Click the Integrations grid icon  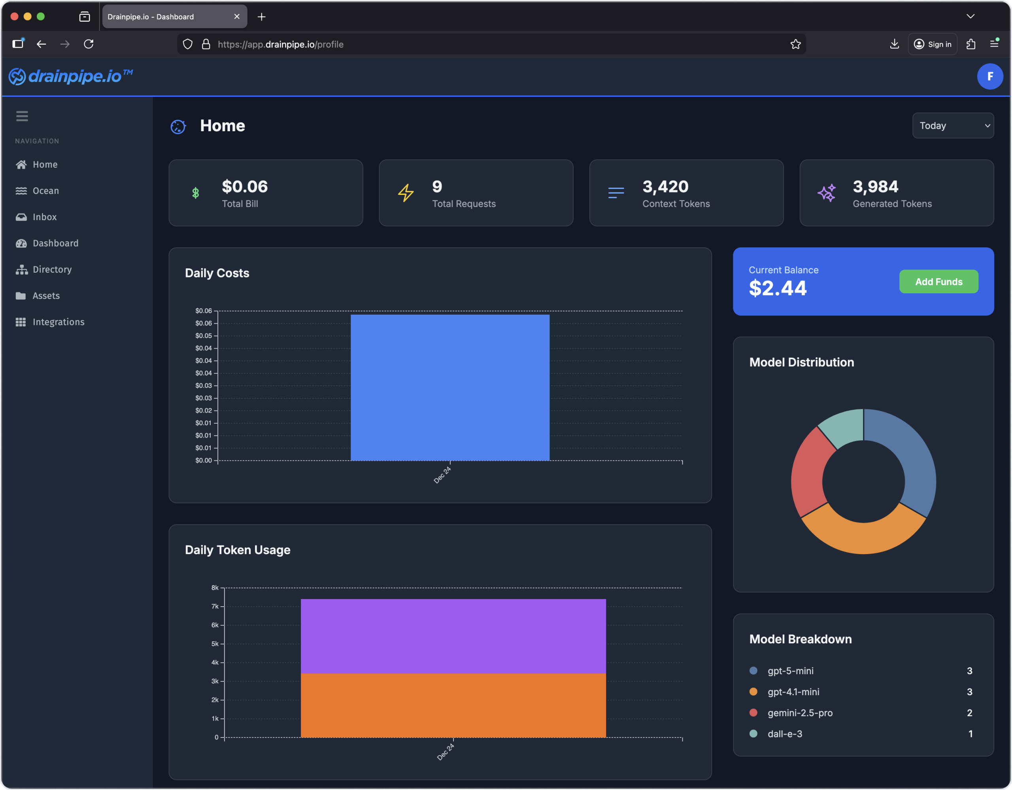point(21,322)
